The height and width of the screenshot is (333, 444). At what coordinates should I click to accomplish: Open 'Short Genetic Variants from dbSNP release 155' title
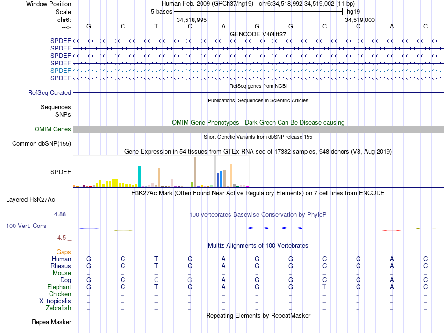258,137
